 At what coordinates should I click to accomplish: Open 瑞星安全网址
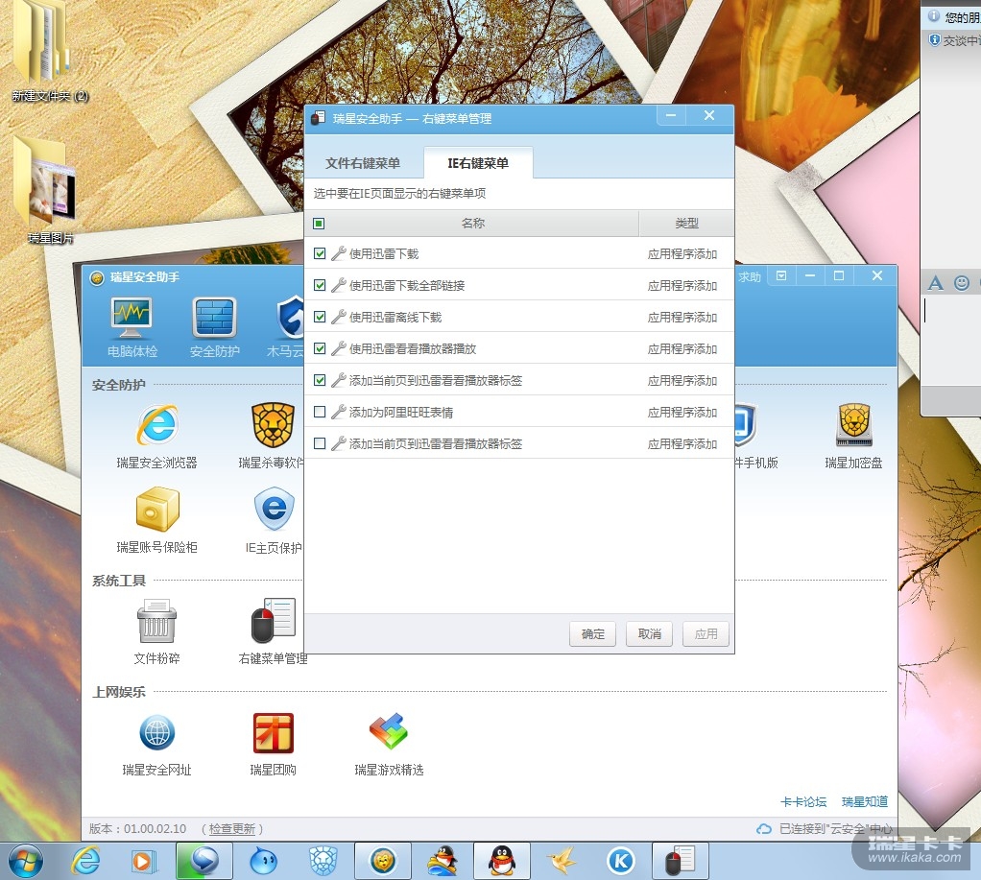157,743
